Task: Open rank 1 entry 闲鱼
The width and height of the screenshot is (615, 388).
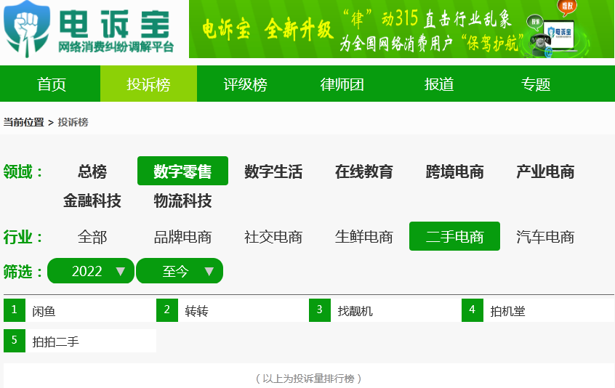Action: (x=80, y=310)
